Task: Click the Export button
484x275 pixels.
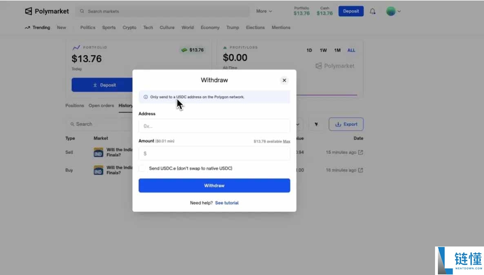Action: tap(346, 124)
